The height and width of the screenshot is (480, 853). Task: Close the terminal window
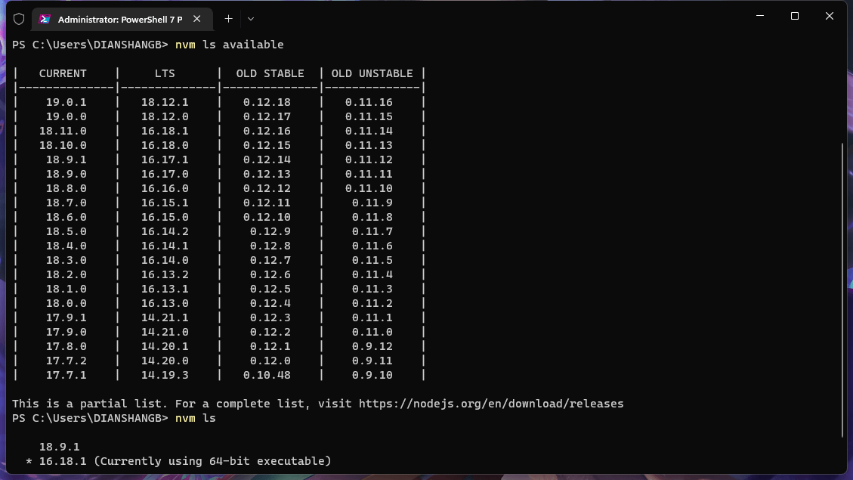[x=829, y=16]
